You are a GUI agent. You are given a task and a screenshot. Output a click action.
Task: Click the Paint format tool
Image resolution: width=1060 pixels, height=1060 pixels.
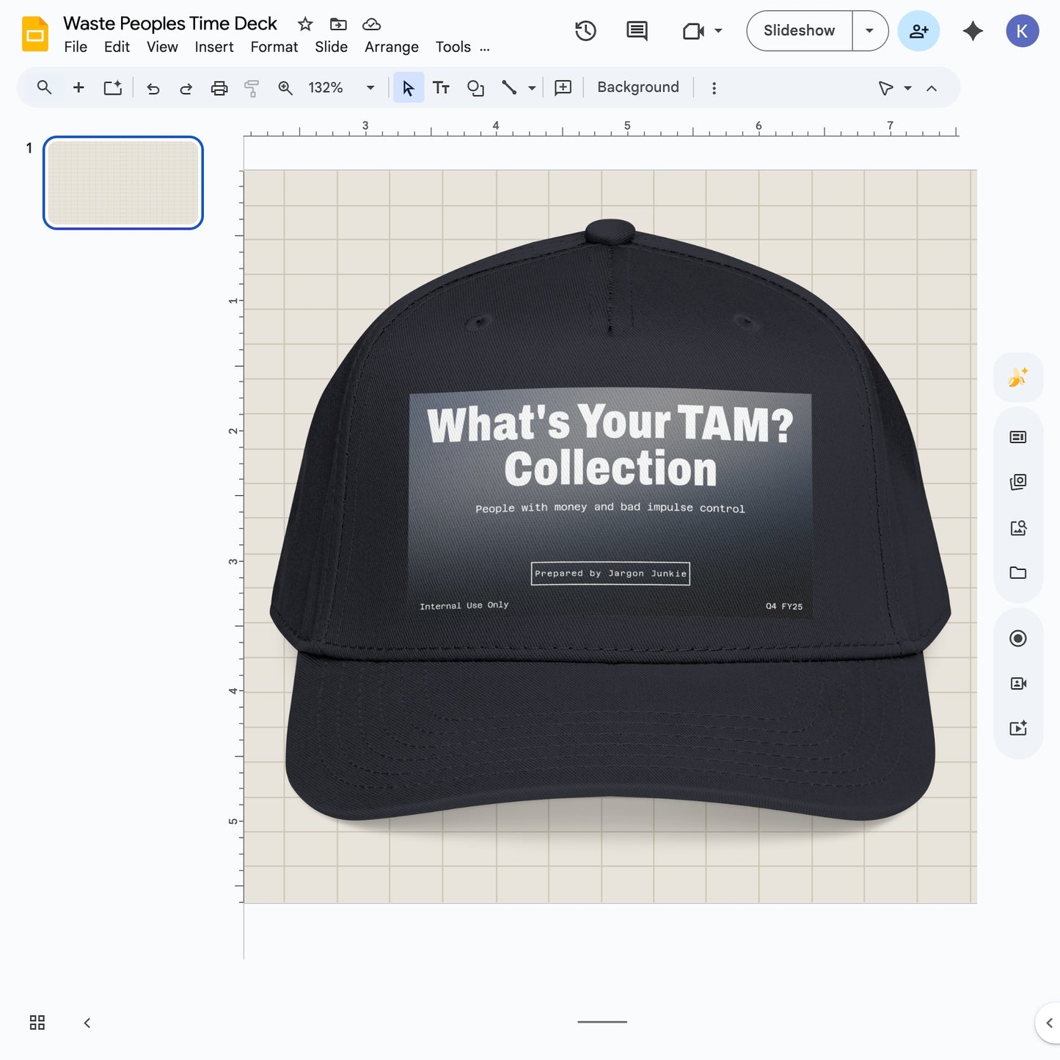click(x=252, y=87)
